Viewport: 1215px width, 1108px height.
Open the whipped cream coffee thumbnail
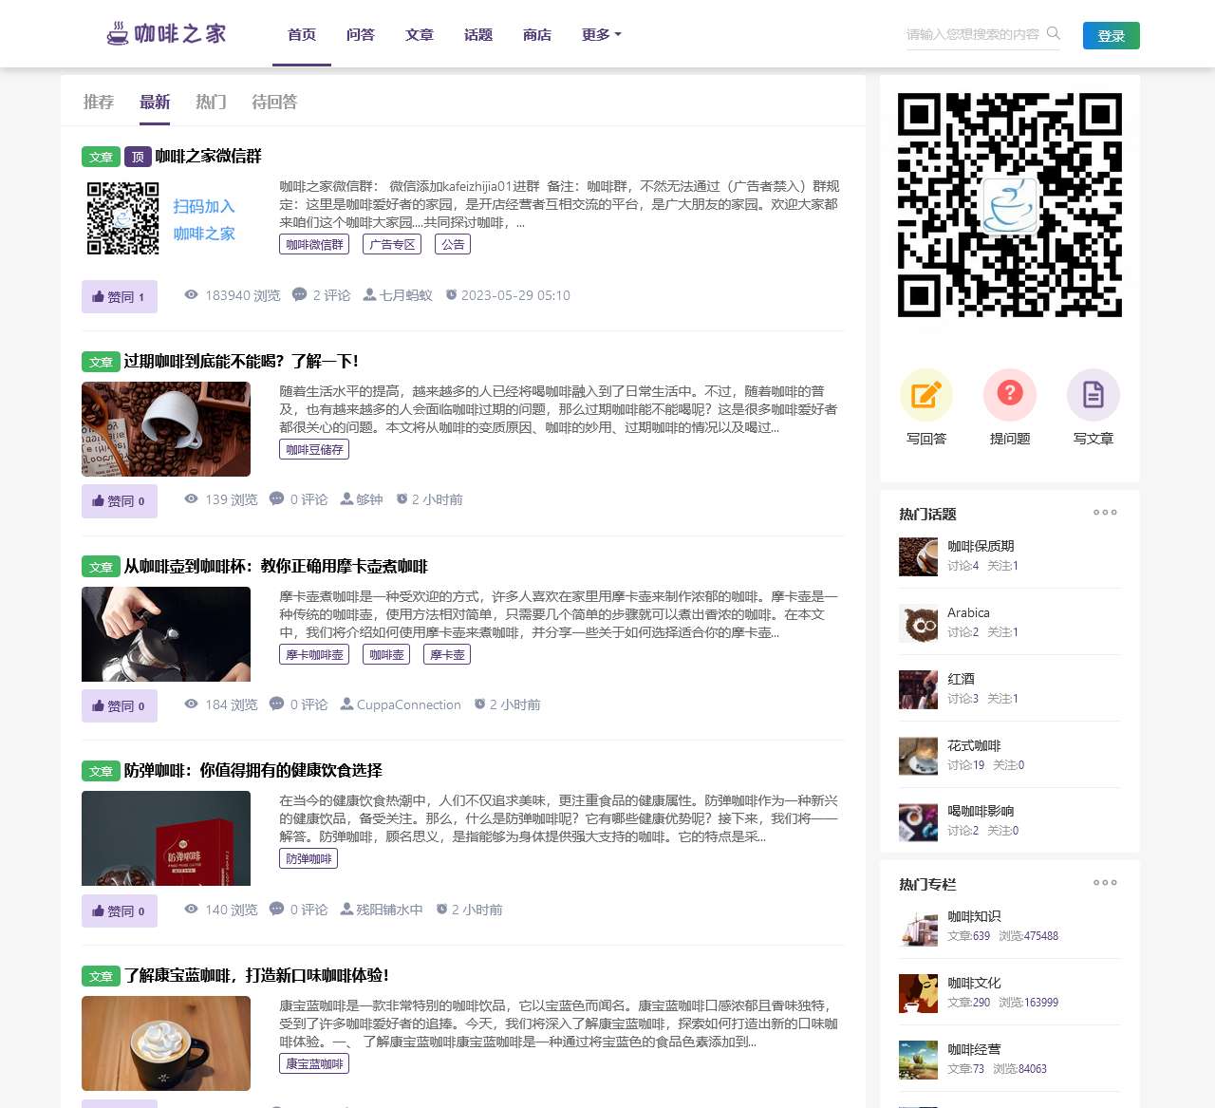pyautogui.click(x=166, y=1043)
